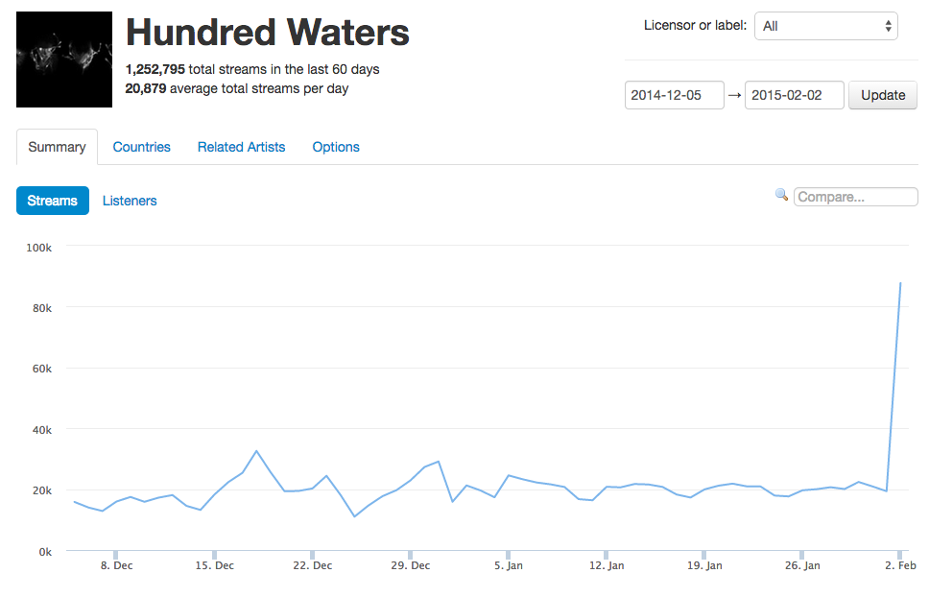Click the 80k y-axis label
This screenshot has height=597, width=929.
click(x=42, y=308)
